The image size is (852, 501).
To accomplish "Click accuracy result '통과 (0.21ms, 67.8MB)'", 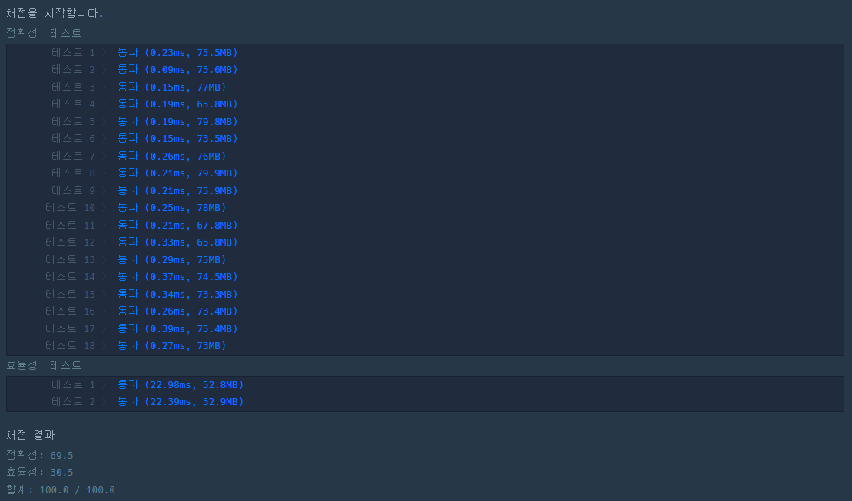I will pos(177,225).
